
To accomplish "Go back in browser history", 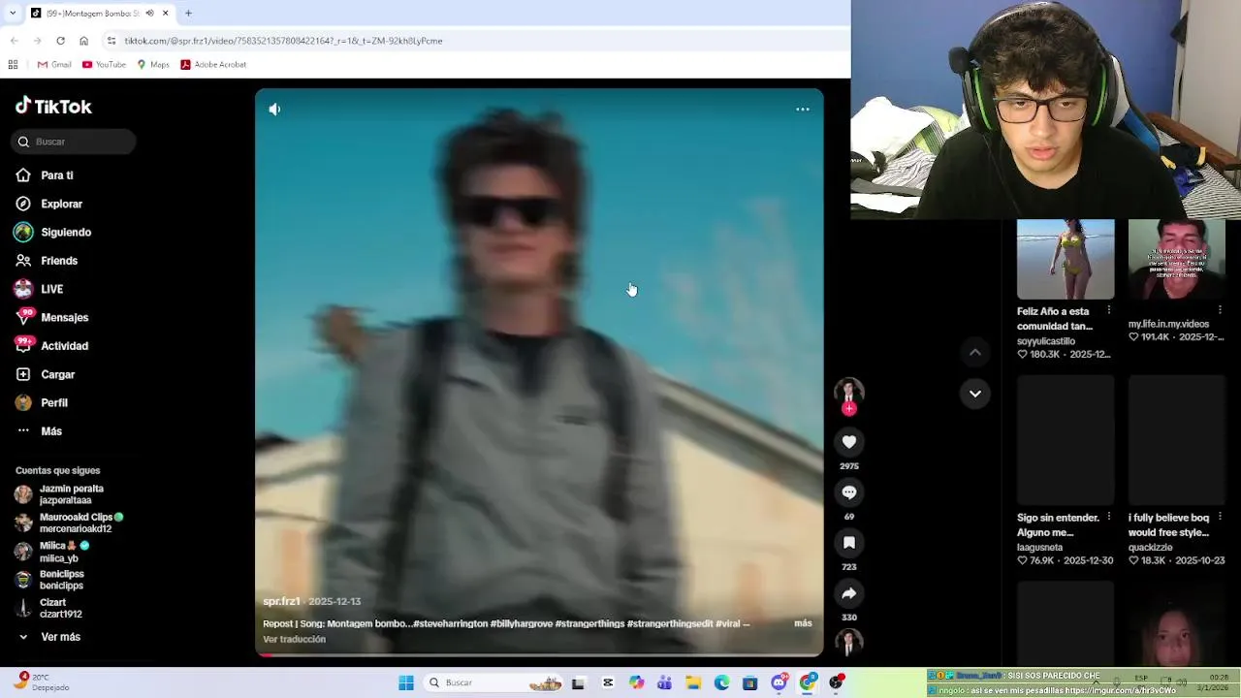I will [14, 41].
